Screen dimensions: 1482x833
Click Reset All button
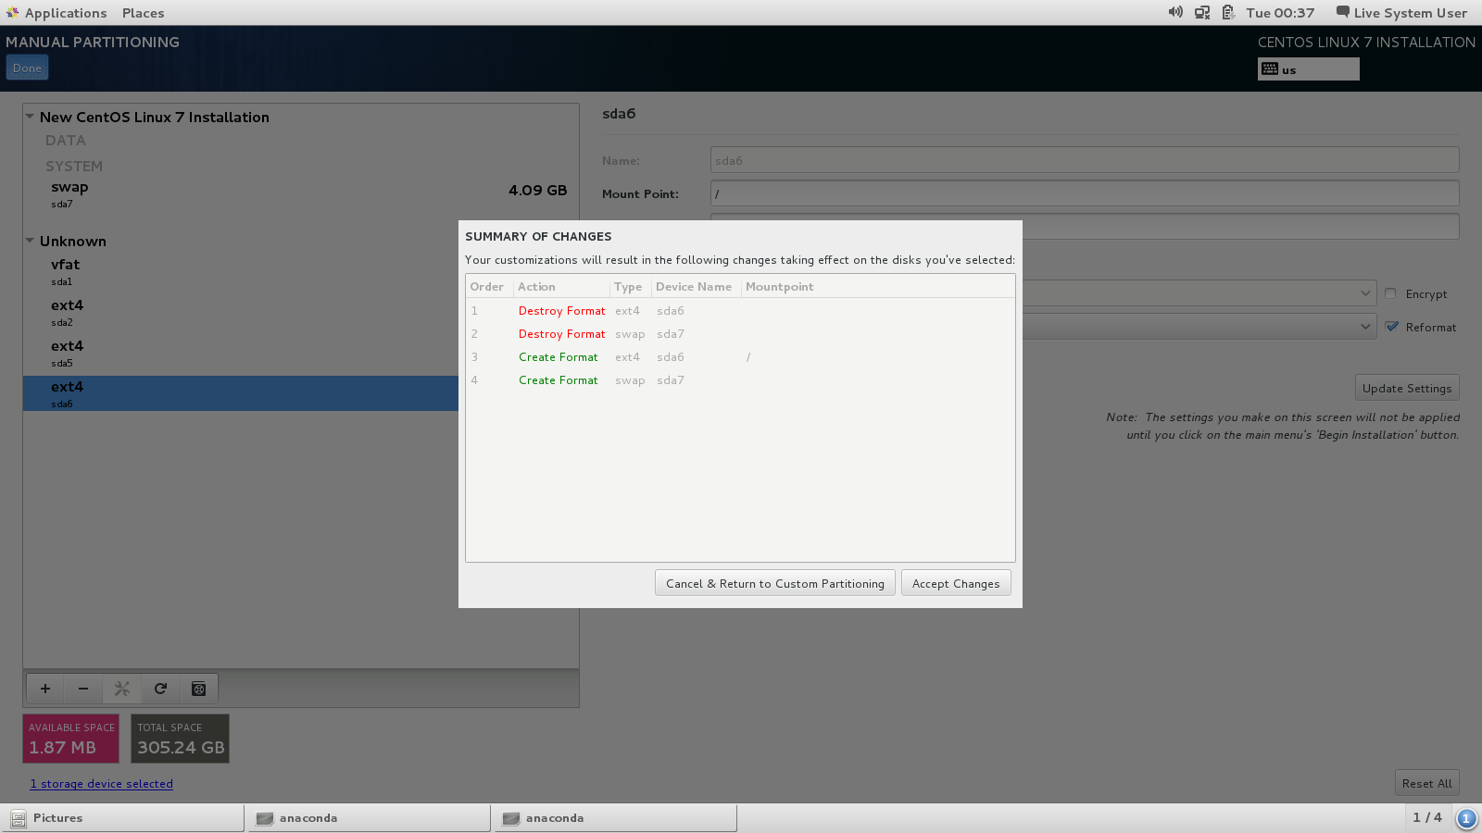click(1427, 783)
